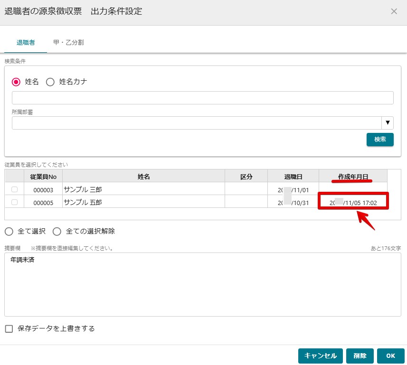Enable 保存データを上書きする checkbox
Screen dimensions: 407x365
[x=9, y=328]
